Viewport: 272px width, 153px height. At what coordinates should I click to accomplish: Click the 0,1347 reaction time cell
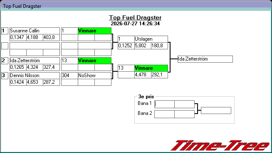tap(18, 37)
